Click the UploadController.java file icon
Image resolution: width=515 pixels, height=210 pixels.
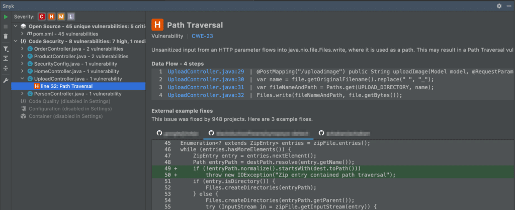coord(30,79)
